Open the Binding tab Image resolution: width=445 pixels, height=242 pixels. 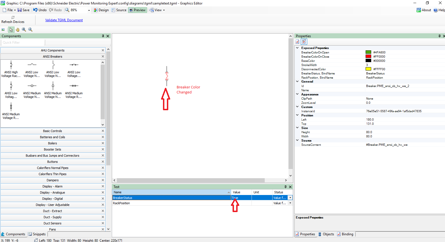click(x=345, y=234)
